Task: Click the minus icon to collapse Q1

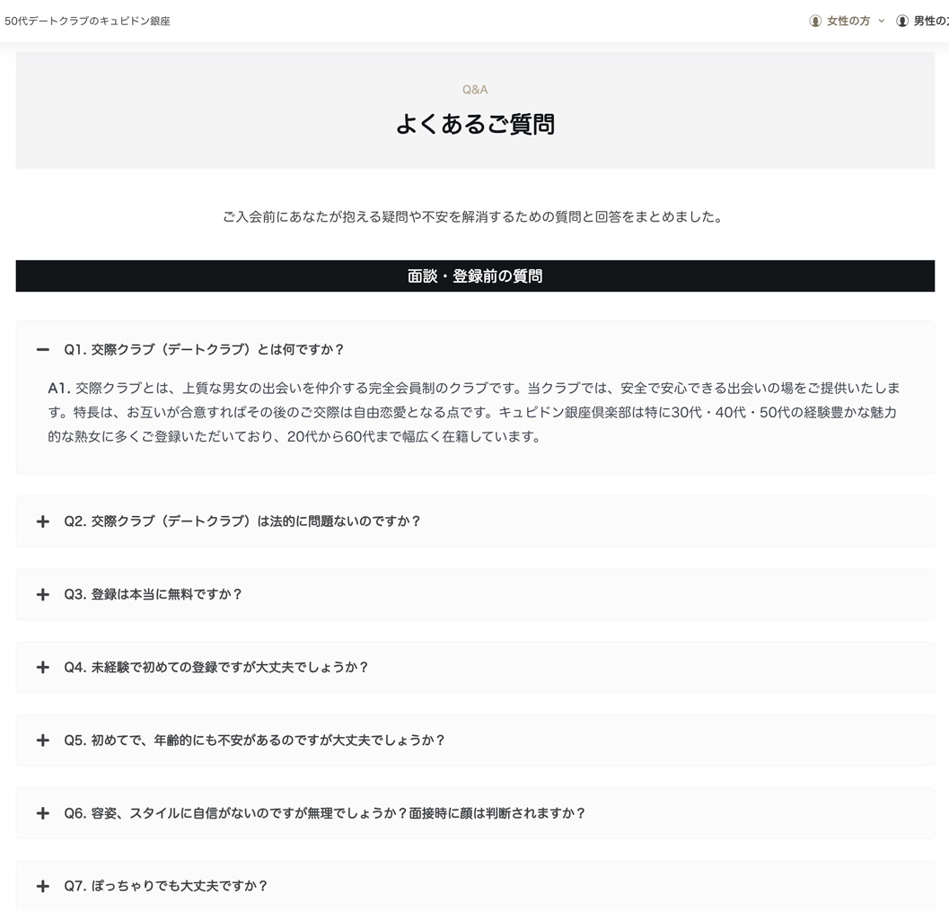Action: point(42,349)
